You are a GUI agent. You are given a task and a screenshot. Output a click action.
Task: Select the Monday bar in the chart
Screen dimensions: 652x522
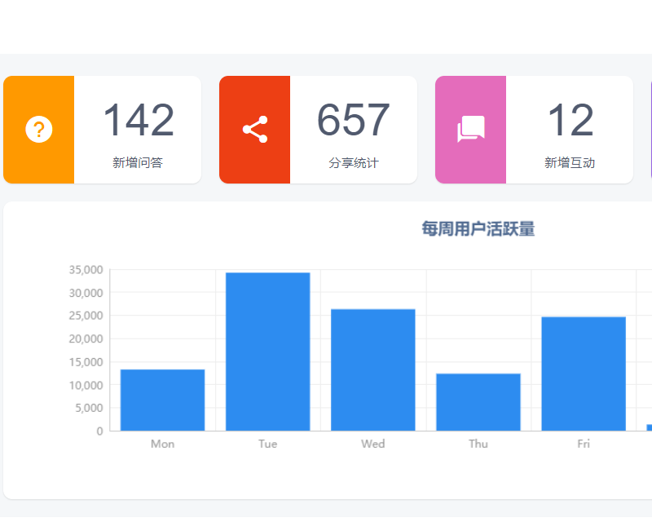[x=162, y=400]
